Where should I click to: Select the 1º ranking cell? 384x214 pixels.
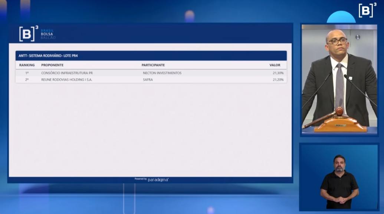click(27, 73)
